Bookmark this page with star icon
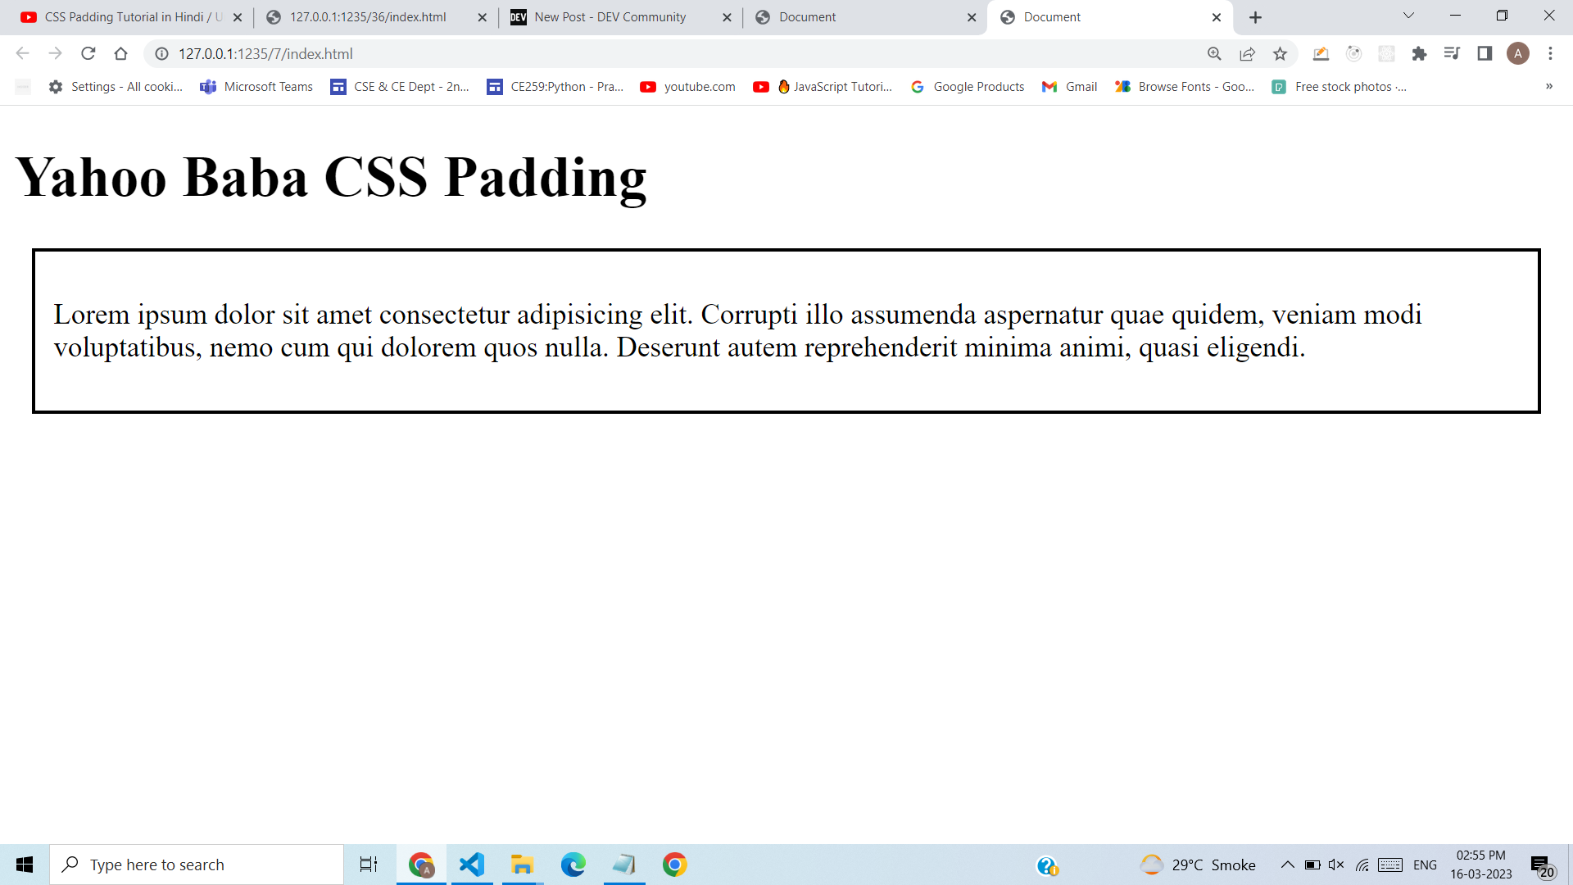The image size is (1573, 885). click(1280, 54)
